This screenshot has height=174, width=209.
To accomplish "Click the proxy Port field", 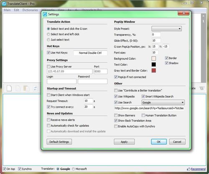I will click(x=101, y=71).
